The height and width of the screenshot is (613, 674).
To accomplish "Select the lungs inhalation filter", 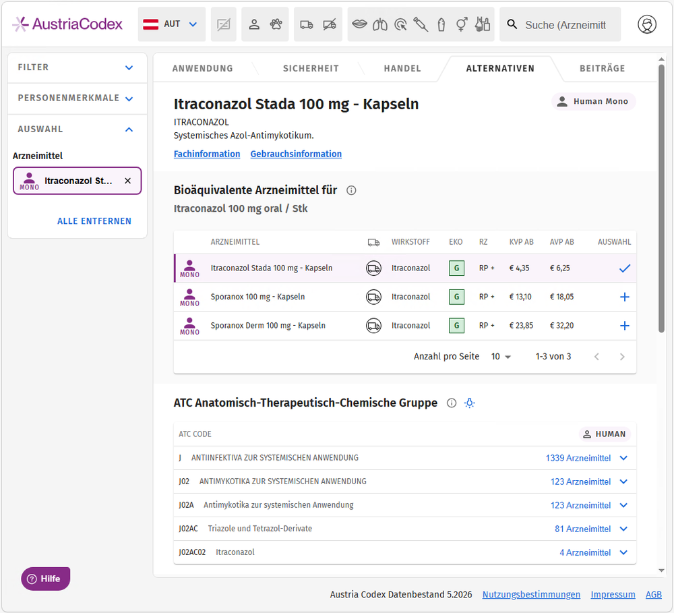I will [380, 24].
